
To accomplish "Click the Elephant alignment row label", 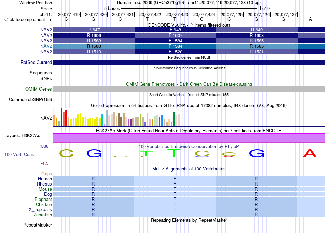I will (x=43, y=199).
